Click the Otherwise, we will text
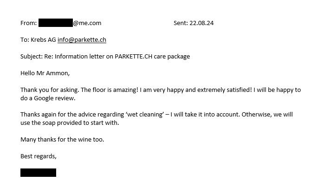This screenshot has height=194, width=330. point(267,115)
